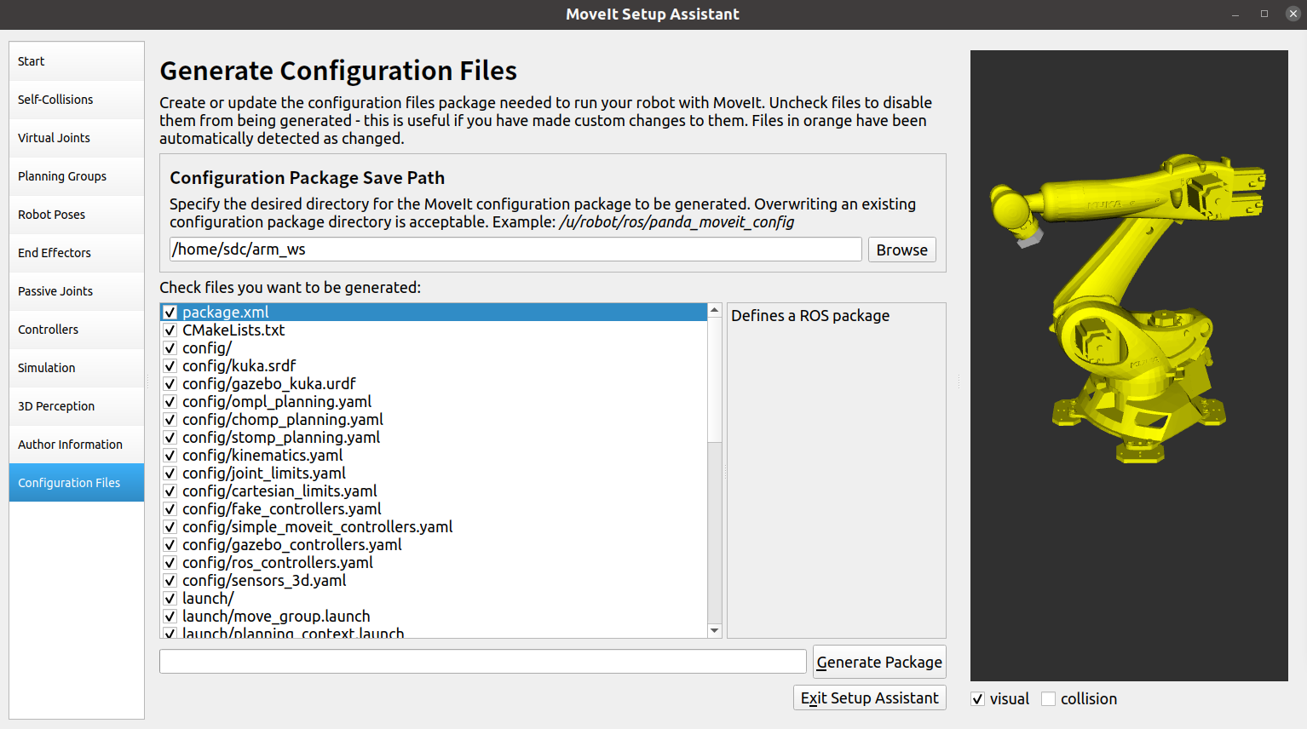Uncheck config/gazebo_controllers.yaml checkbox
Screen dimensions: 1307x729
point(170,545)
